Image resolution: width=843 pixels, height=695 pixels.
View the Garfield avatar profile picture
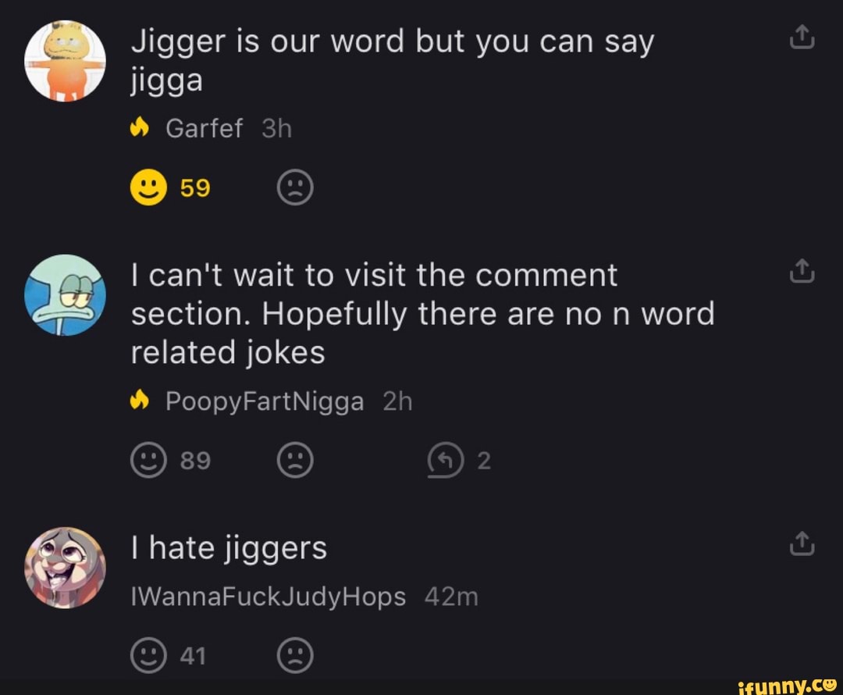coord(65,61)
